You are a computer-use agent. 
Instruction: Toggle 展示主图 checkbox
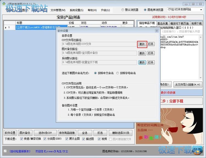coord(67,139)
